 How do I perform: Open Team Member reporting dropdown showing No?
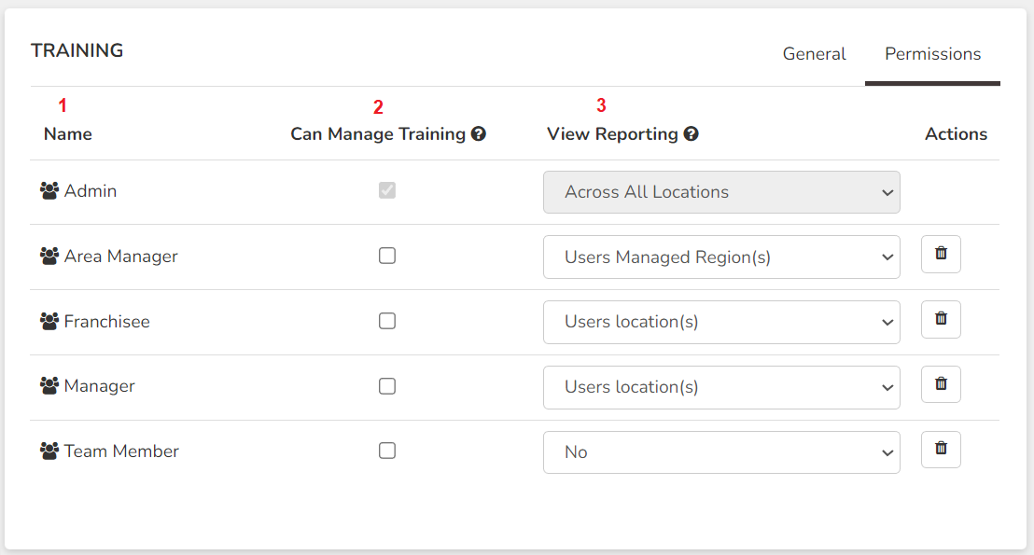pyautogui.click(x=721, y=452)
